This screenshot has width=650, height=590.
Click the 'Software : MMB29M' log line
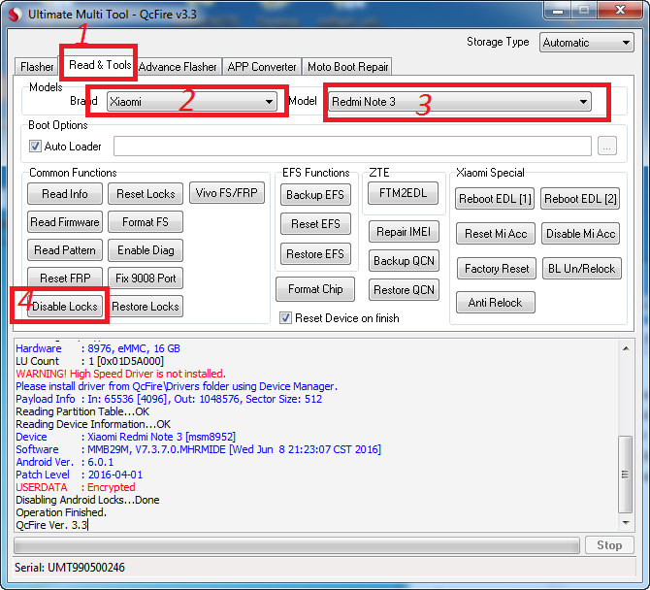coord(199,449)
